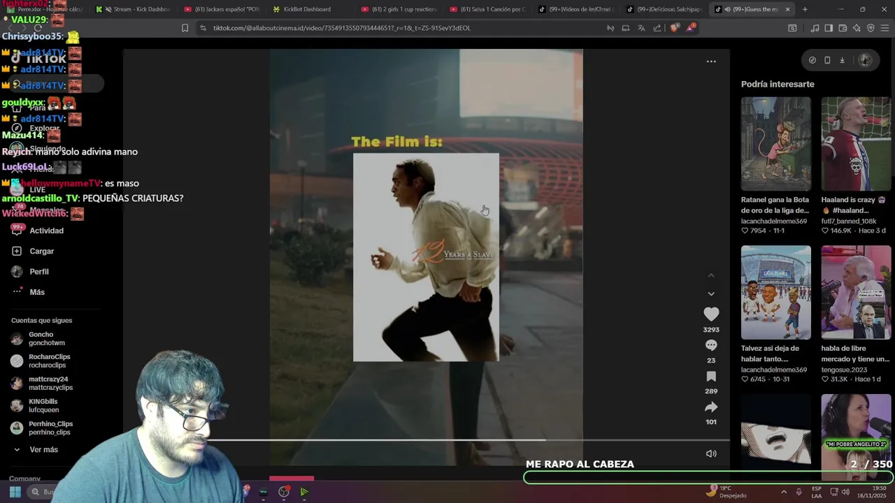Switch to the Salva 1 Canción tab
Image resolution: width=895 pixels, height=503 pixels.
487,9
